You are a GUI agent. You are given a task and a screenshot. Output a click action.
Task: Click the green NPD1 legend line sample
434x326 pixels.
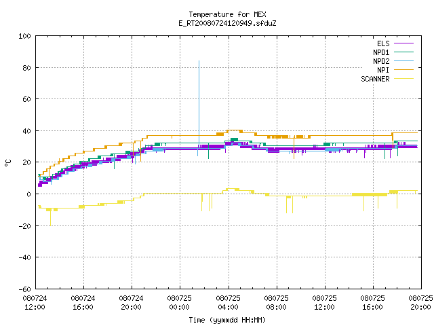403,52
